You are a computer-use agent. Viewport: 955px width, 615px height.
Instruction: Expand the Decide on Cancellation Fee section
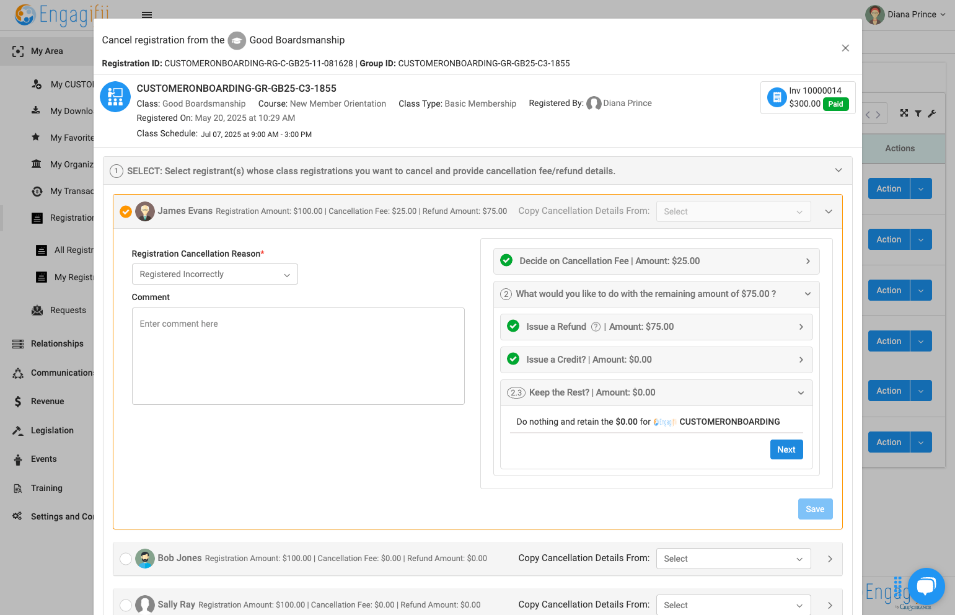(656, 261)
